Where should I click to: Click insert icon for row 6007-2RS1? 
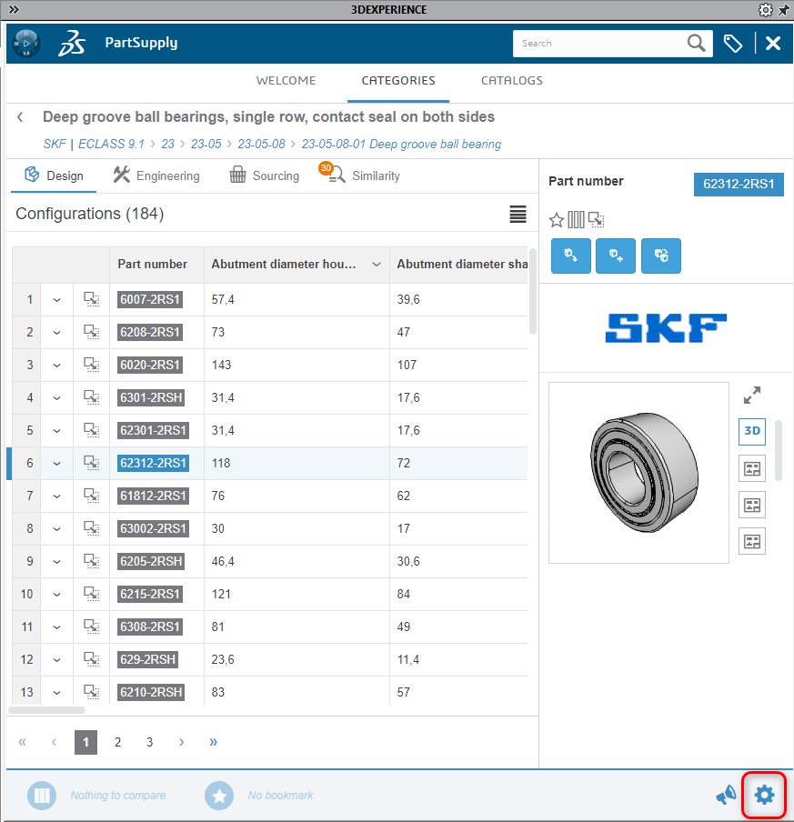(92, 299)
